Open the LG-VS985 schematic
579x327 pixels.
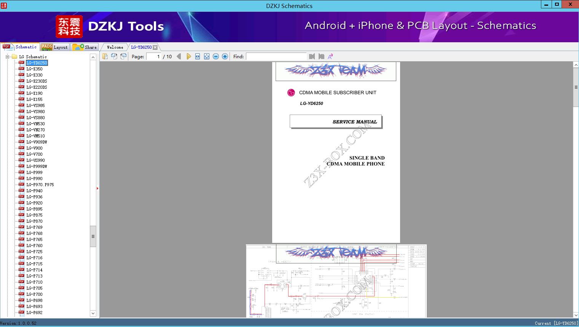[35, 105]
